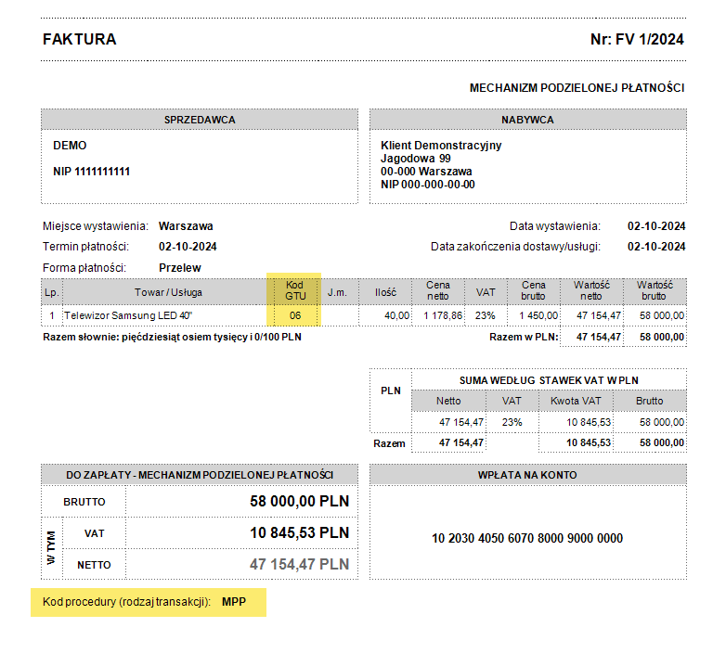This screenshot has width=713, height=653.
Task: Select the Towar / Usługa column header
Action: coord(168,292)
